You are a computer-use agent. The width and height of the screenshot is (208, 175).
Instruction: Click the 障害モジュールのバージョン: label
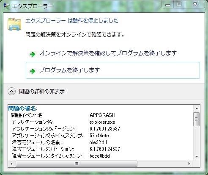43,149
